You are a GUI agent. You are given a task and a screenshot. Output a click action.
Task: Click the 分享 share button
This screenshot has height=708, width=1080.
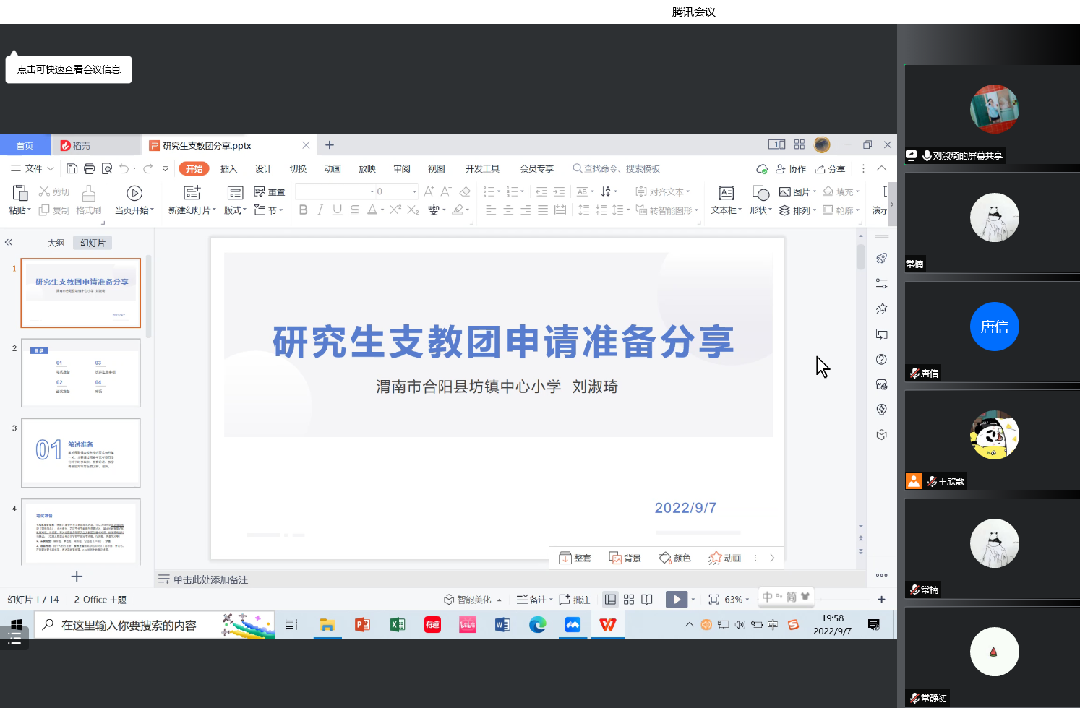click(830, 168)
